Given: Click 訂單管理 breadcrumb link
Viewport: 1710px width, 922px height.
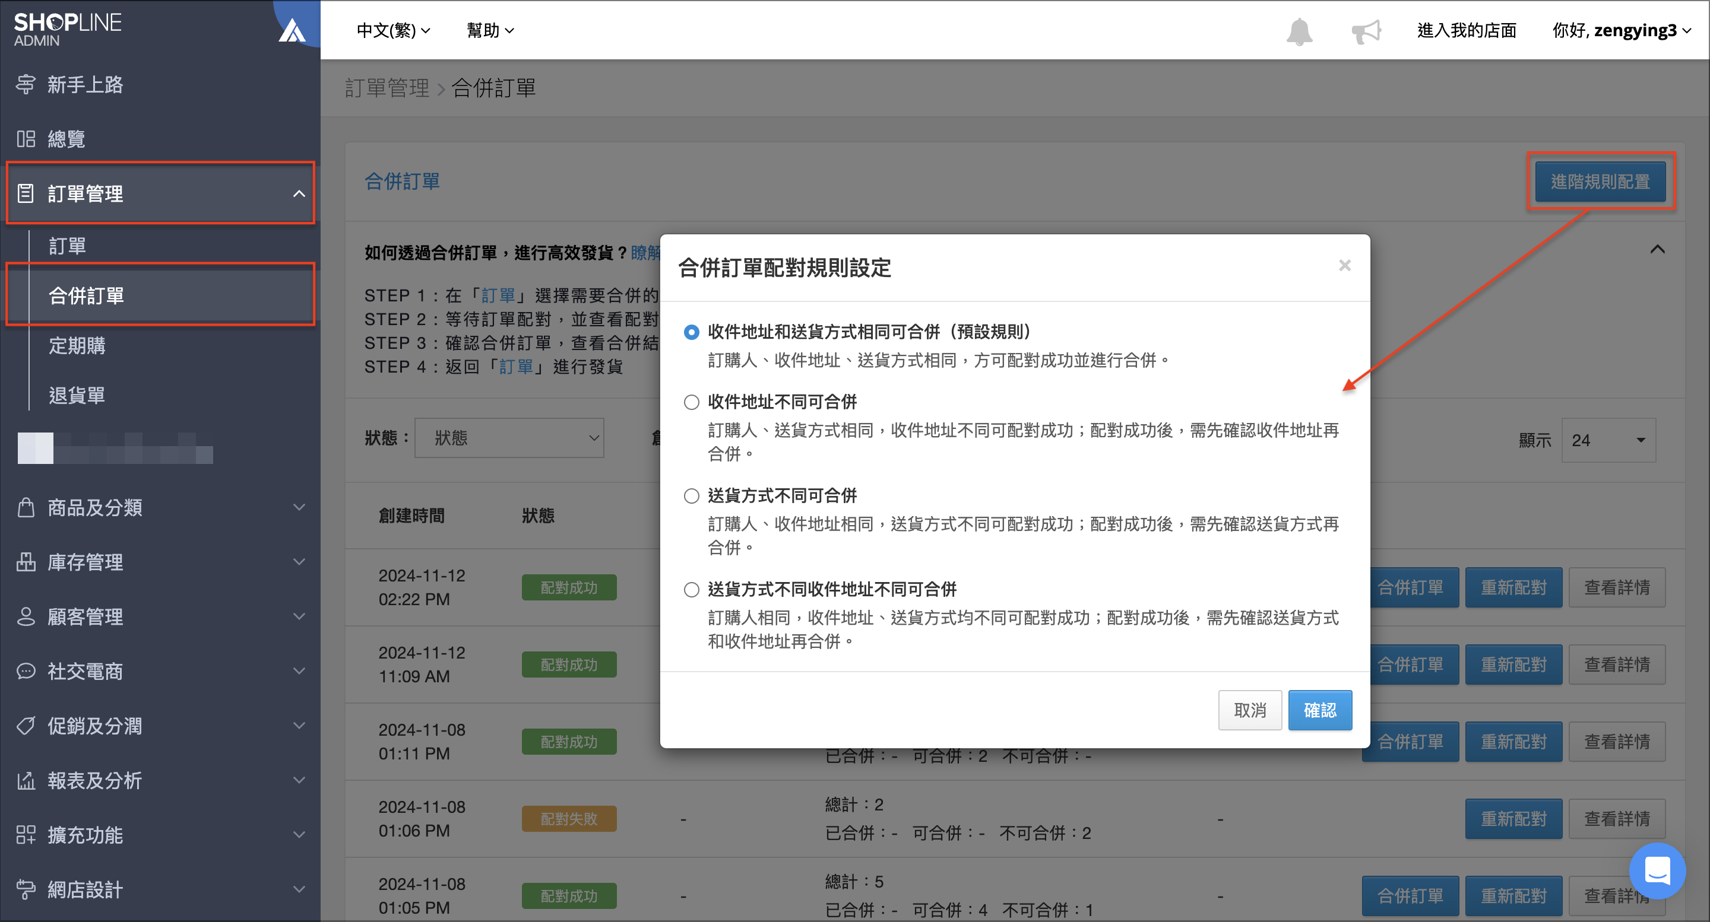Looking at the screenshot, I should click(387, 88).
